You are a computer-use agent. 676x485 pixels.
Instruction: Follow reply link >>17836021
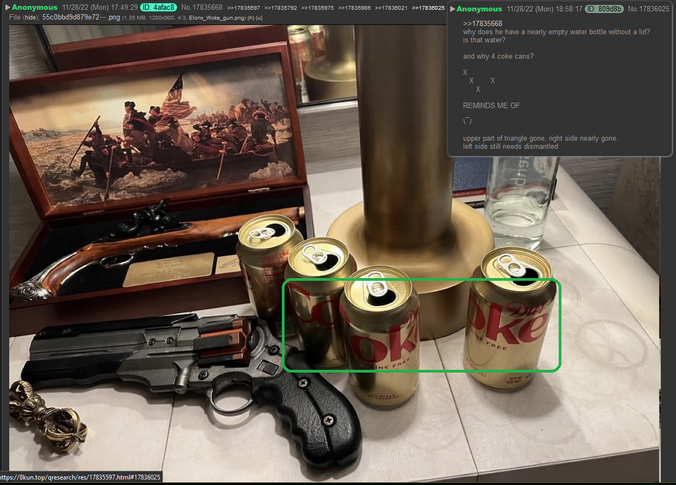coord(391,8)
